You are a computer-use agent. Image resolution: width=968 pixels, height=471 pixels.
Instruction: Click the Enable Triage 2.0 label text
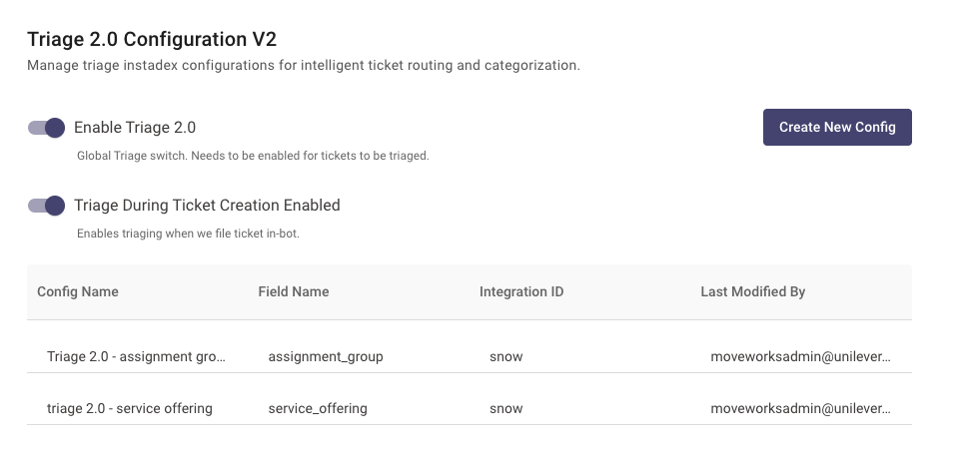pyautogui.click(x=135, y=128)
